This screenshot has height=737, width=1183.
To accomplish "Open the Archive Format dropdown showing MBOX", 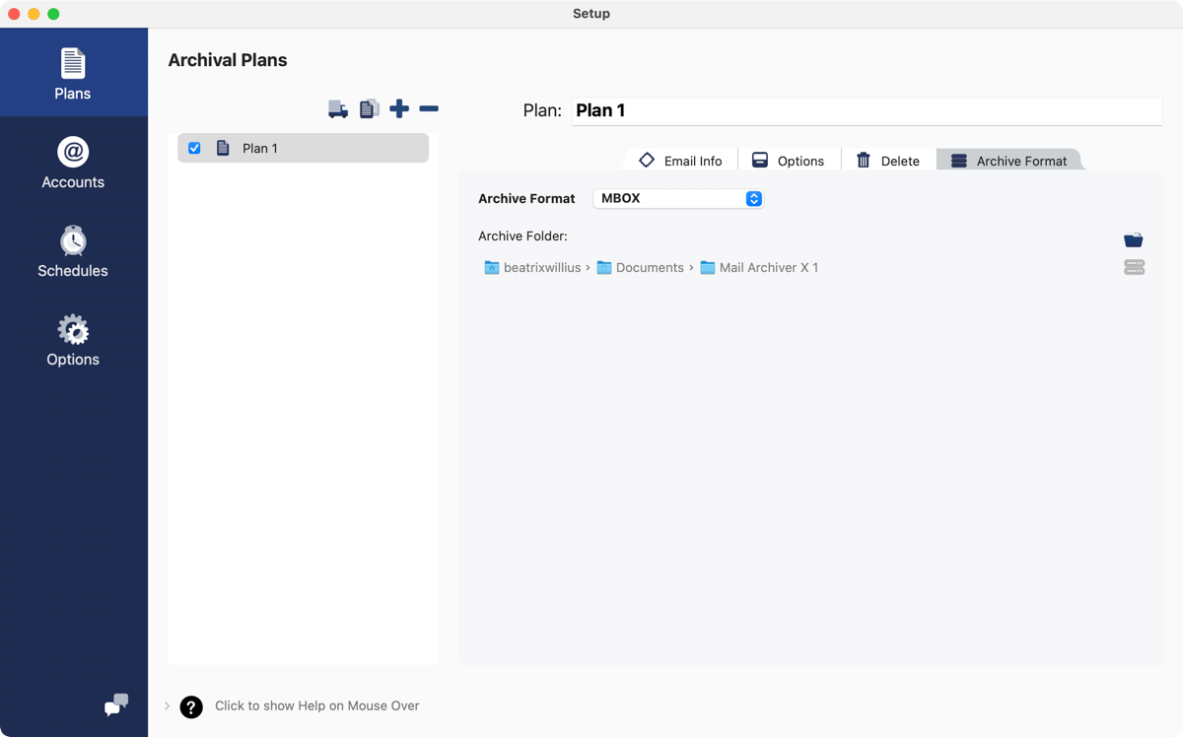I will [678, 198].
